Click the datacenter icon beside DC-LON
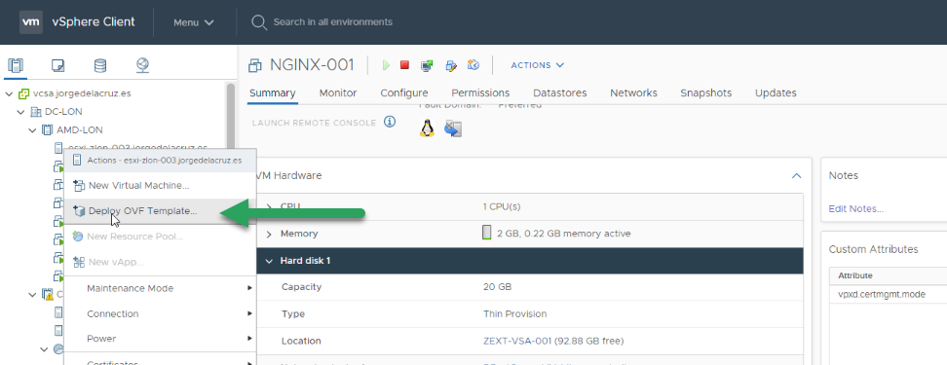This screenshot has height=365, width=947. pyautogui.click(x=36, y=112)
